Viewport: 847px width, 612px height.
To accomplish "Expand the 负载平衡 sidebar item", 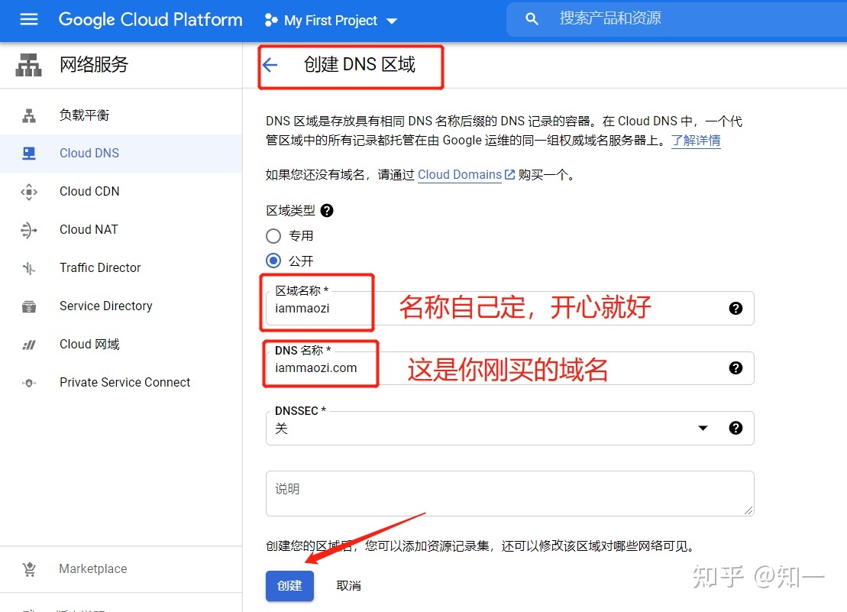I will point(84,115).
